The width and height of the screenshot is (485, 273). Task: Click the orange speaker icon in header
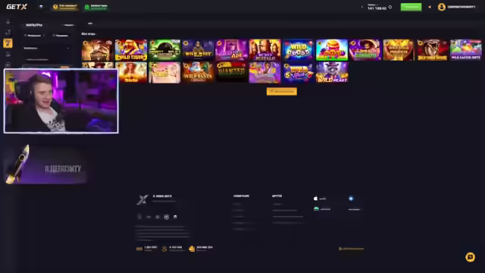[x=430, y=7]
